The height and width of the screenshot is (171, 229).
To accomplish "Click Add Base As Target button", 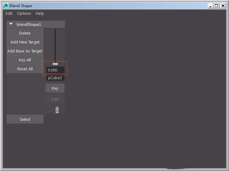I will (25, 51).
